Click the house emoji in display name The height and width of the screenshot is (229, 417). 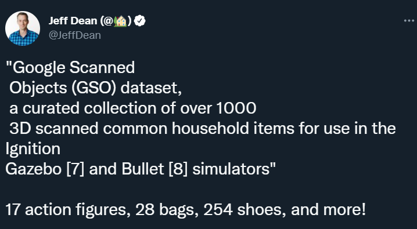tap(120, 21)
